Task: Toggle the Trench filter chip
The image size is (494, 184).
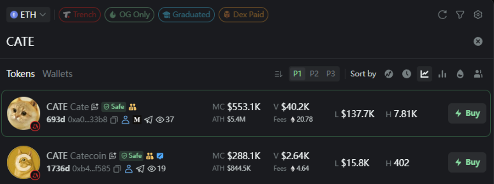Action: click(x=79, y=15)
